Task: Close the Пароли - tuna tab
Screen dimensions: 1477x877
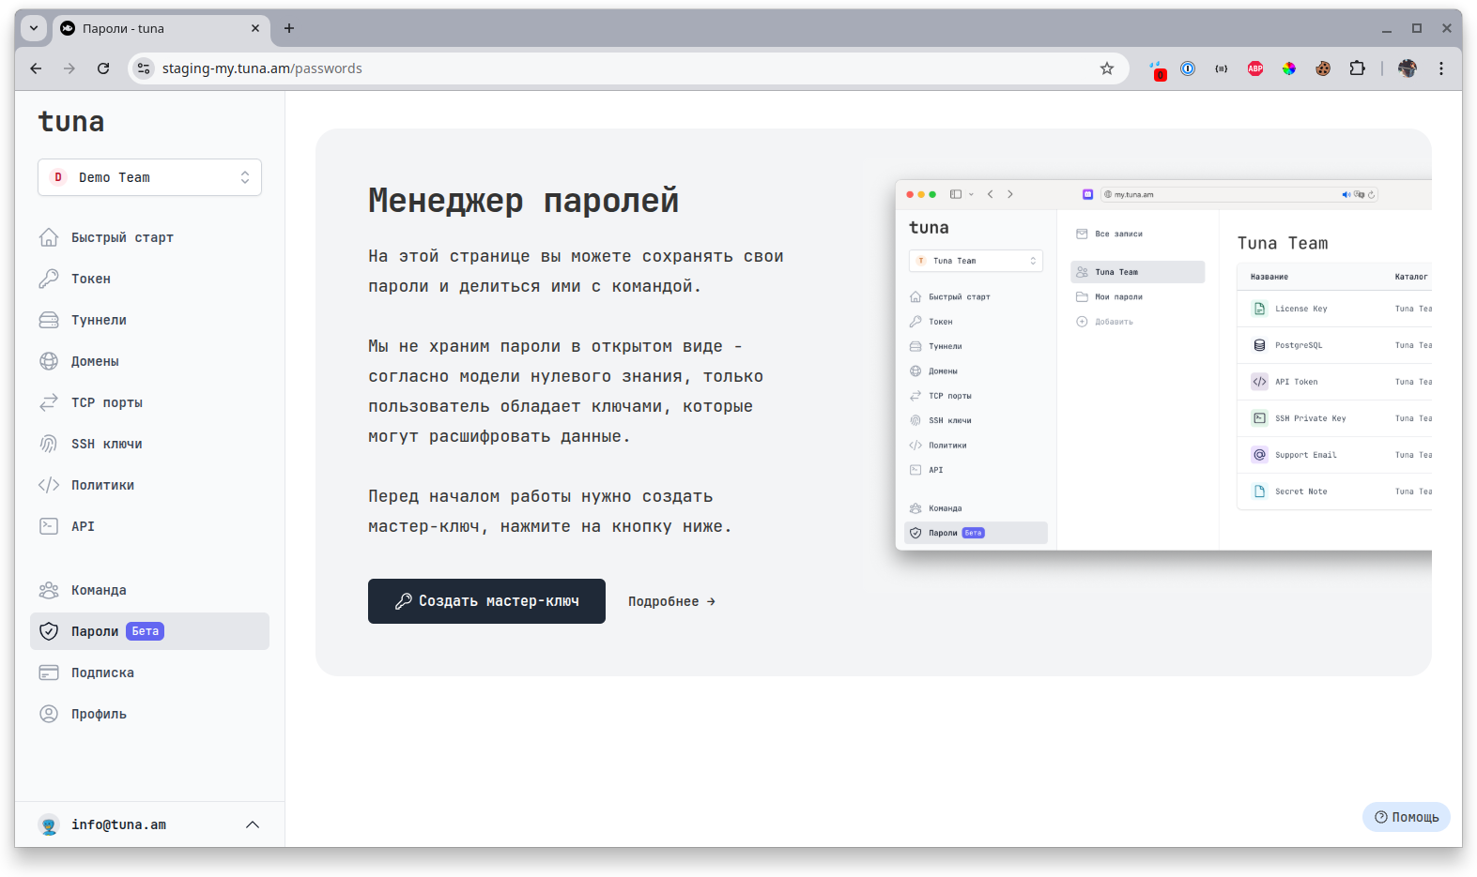Action: coord(255,28)
